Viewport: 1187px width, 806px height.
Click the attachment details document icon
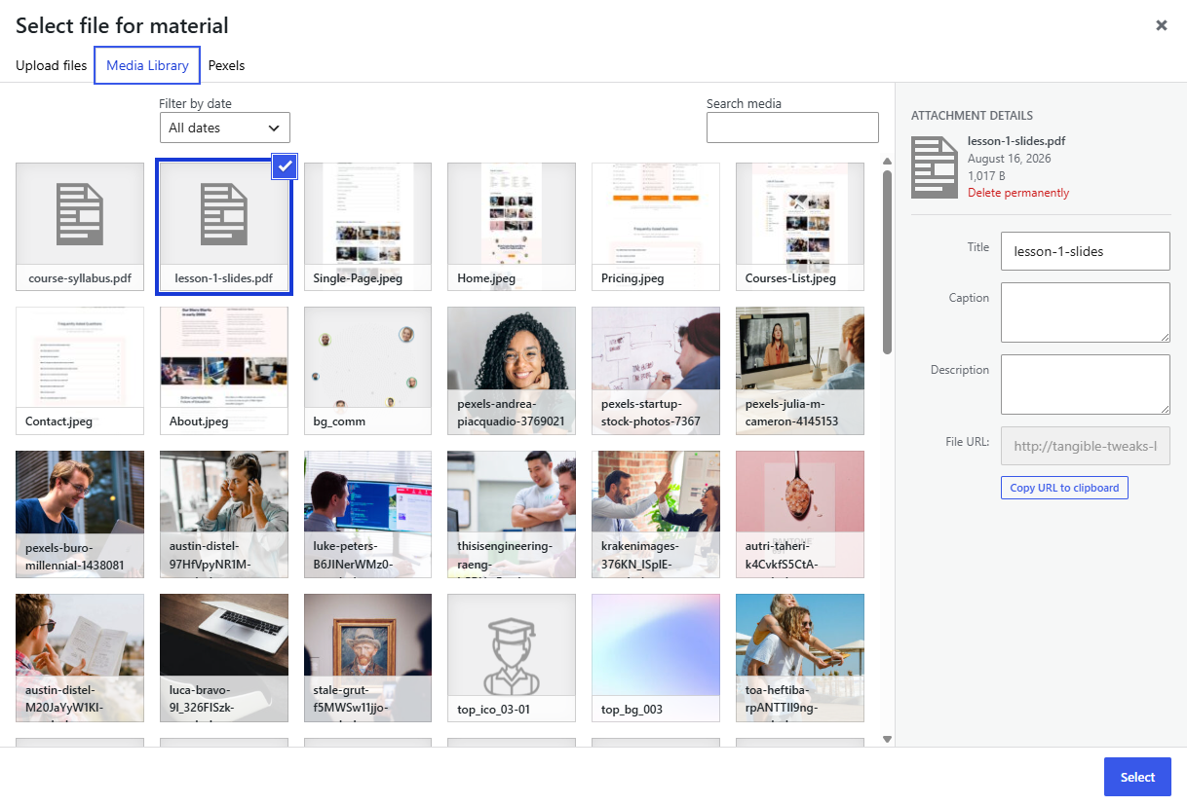pyautogui.click(x=935, y=167)
